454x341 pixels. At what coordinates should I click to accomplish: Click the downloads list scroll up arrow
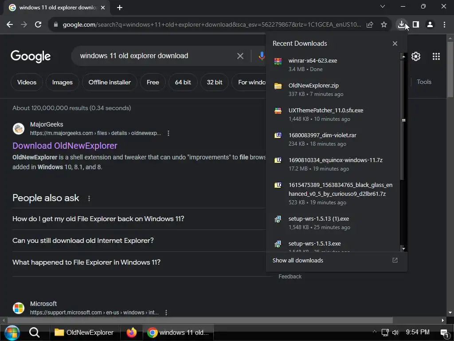click(x=403, y=56)
